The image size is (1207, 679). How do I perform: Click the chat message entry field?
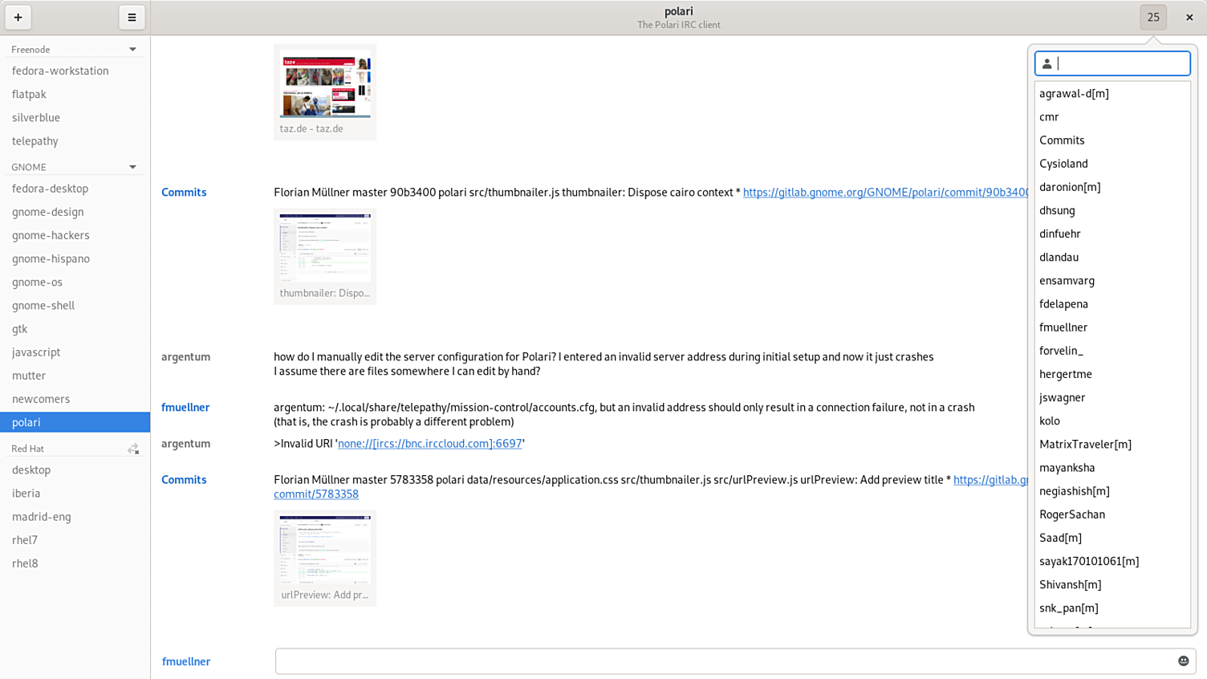[x=722, y=661]
